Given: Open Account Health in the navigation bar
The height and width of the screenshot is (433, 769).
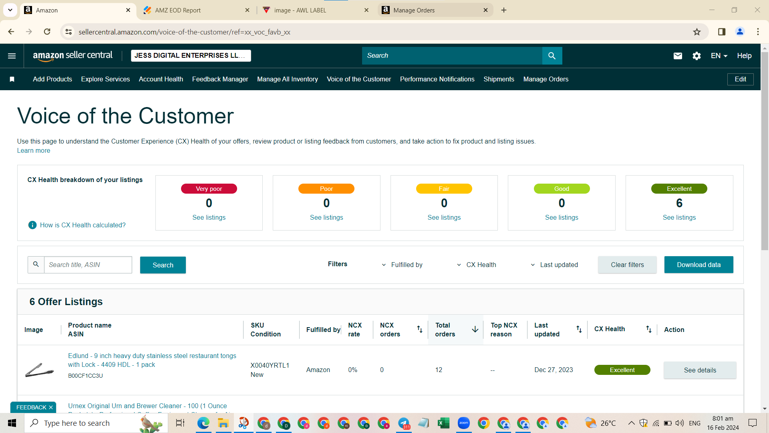Looking at the screenshot, I should [x=161, y=79].
